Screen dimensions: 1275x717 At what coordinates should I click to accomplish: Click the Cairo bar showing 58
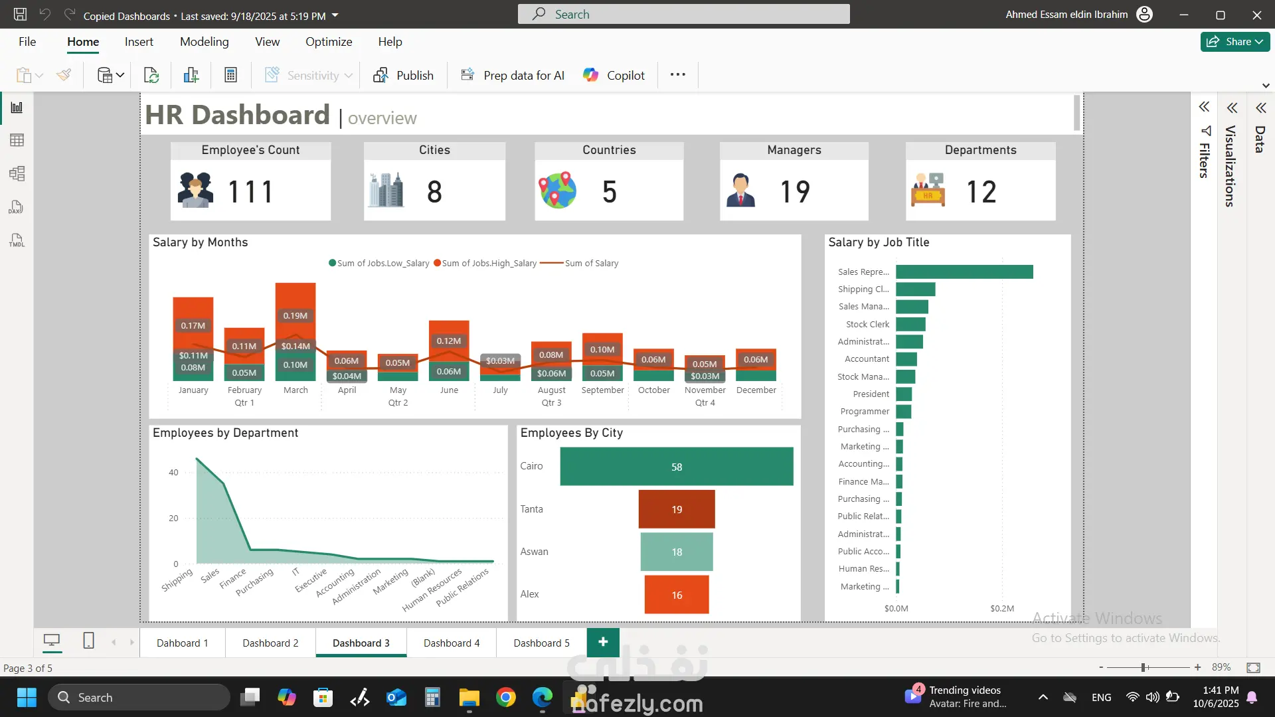click(676, 467)
